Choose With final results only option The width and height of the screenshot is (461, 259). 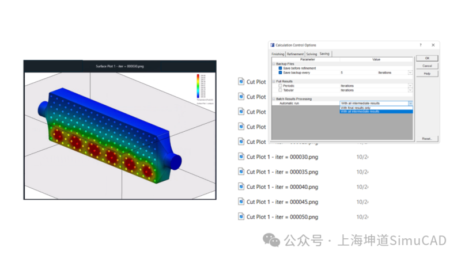(x=376, y=108)
